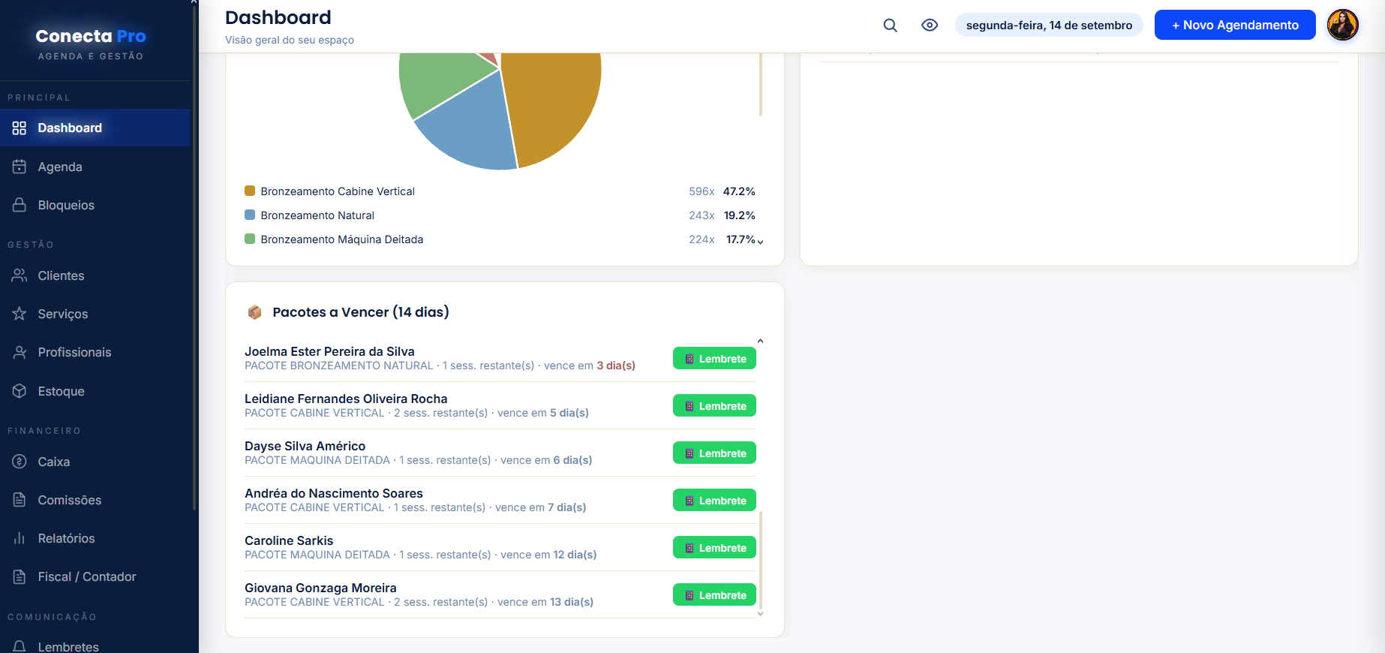Go to Clientes in the sidebar
Image resolution: width=1385 pixels, height=653 pixels.
click(x=95, y=275)
